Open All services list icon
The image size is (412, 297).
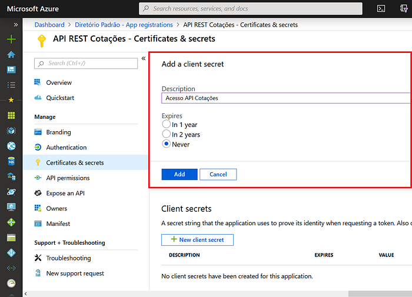click(x=11, y=85)
